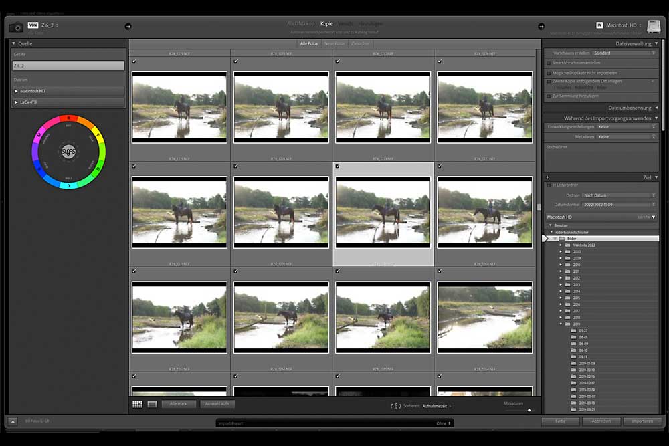Click the folder icon of 2019-03-21
Image resolution: width=669 pixels, height=446 pixels.
[x=574, y=409]
